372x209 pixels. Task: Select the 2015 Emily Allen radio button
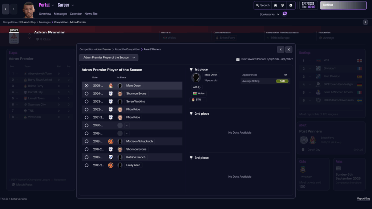86,165
